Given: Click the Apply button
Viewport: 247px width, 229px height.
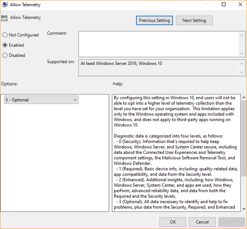Looking at the screenshot, I should point(232,222).
